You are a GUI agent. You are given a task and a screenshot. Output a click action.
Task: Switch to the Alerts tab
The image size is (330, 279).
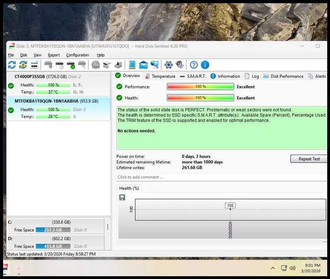tap(317, 76)
